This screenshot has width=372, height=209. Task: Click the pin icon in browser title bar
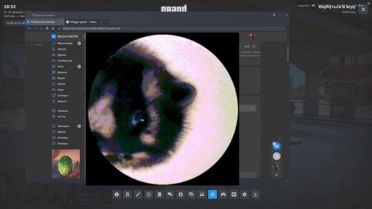point(274,15)
